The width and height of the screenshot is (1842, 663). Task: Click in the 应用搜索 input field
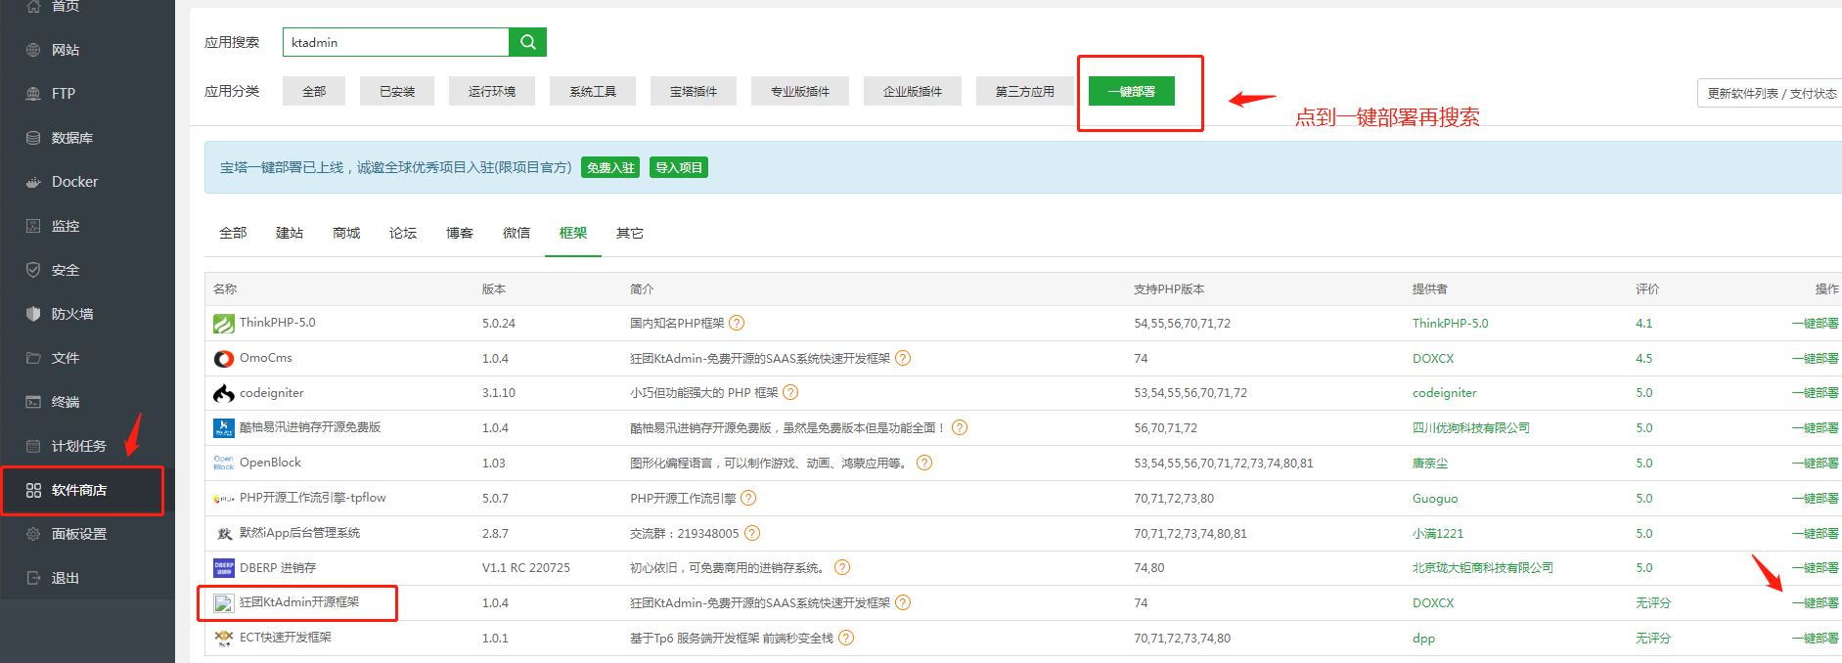(396, 42)
